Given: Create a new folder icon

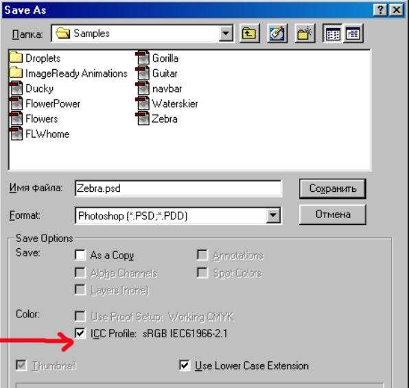Looking at the screenshot, I should pyautogui.click(x=305, y=33).
